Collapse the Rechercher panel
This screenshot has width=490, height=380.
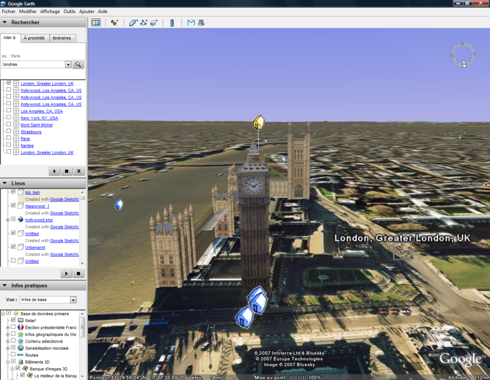[5, 22]
